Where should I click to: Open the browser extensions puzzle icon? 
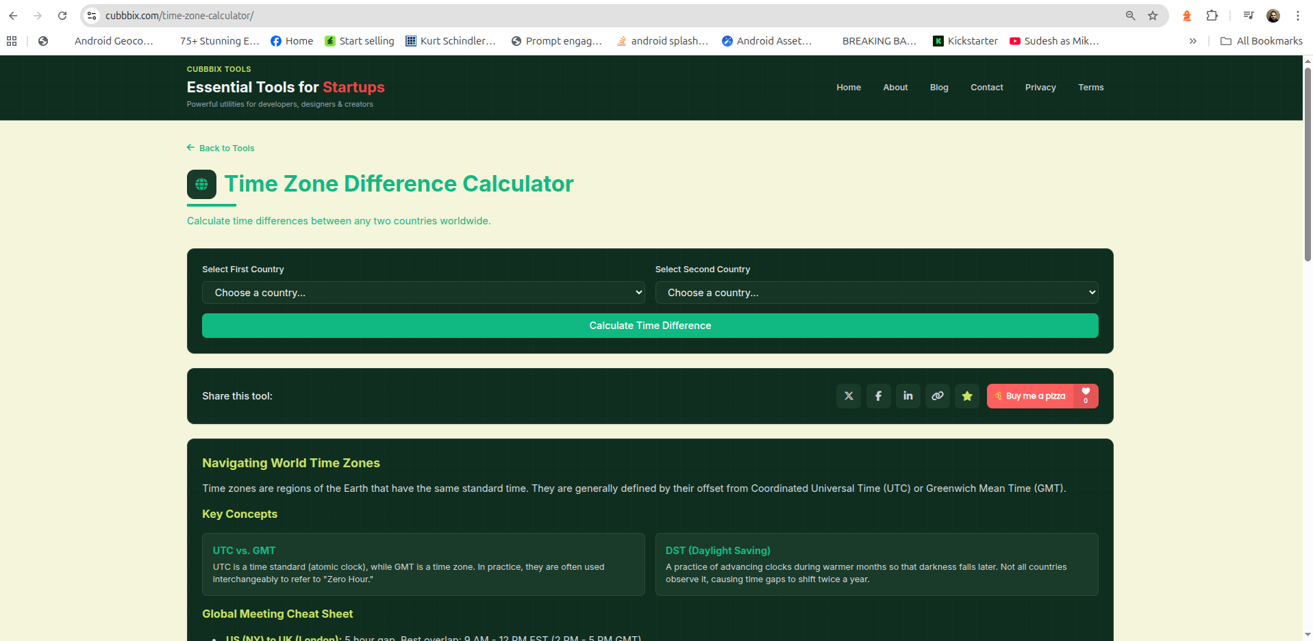[1212, 15]
